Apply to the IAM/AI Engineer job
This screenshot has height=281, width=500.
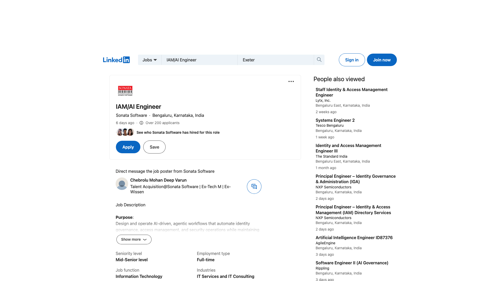(128, 147)
